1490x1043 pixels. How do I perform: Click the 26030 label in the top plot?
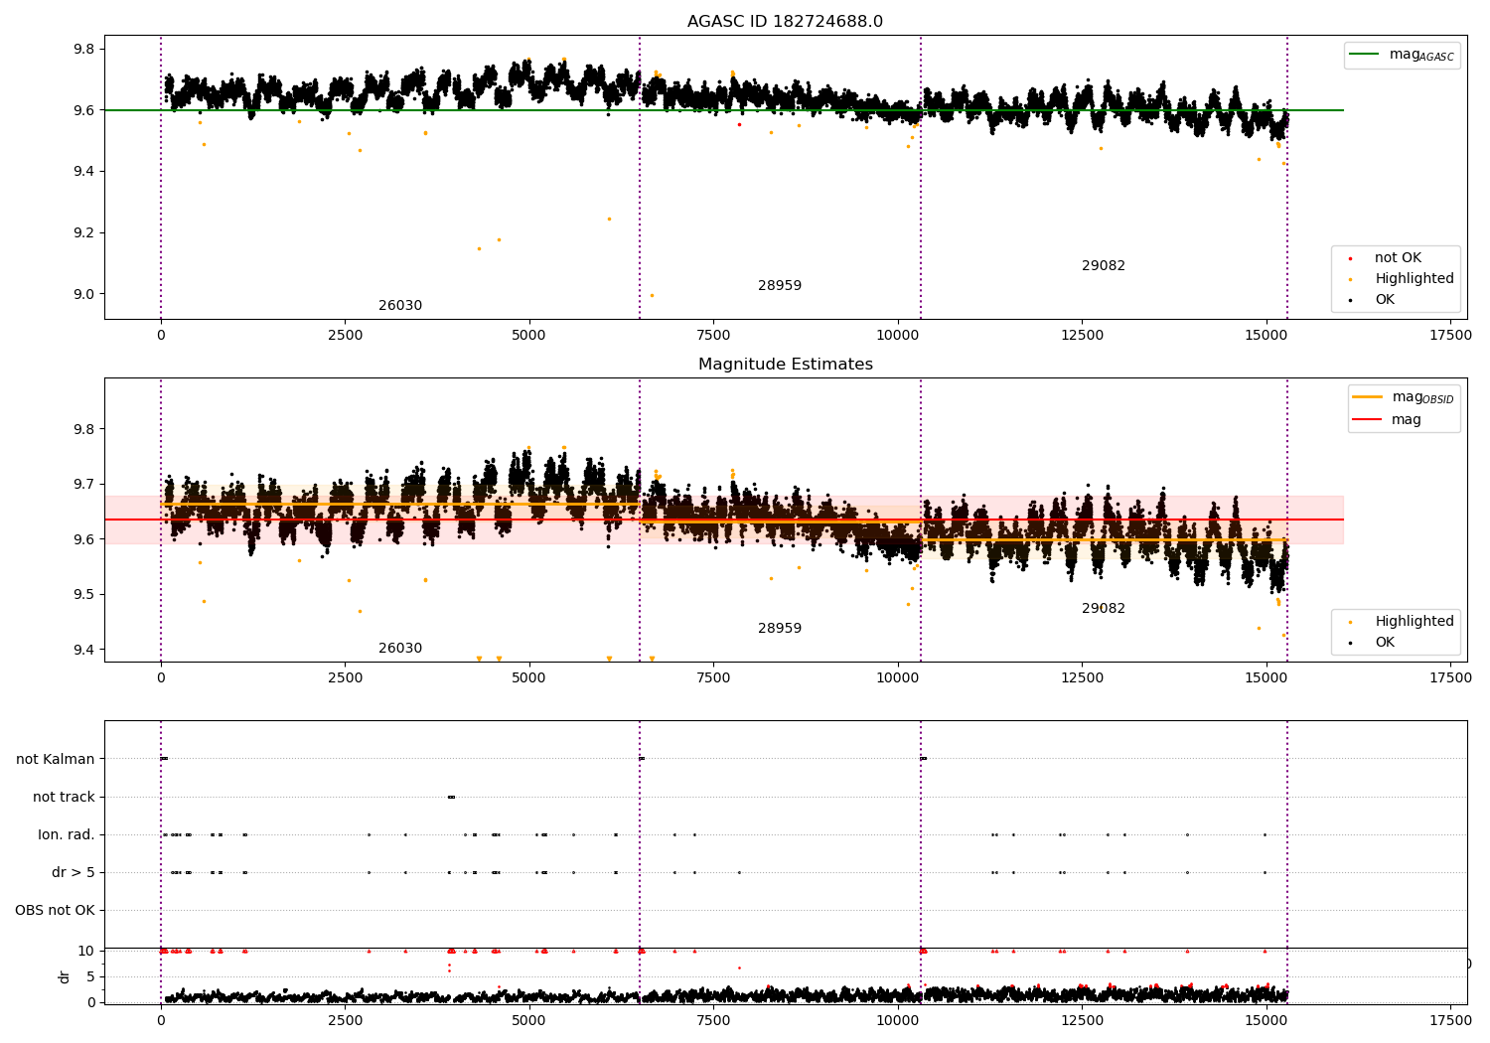tap(400, 306)
